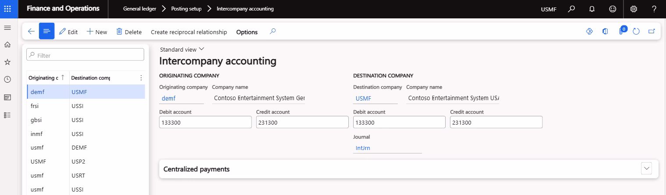Open the Options tab
Viewport: 666px width, 195px height.
[247, 32]
